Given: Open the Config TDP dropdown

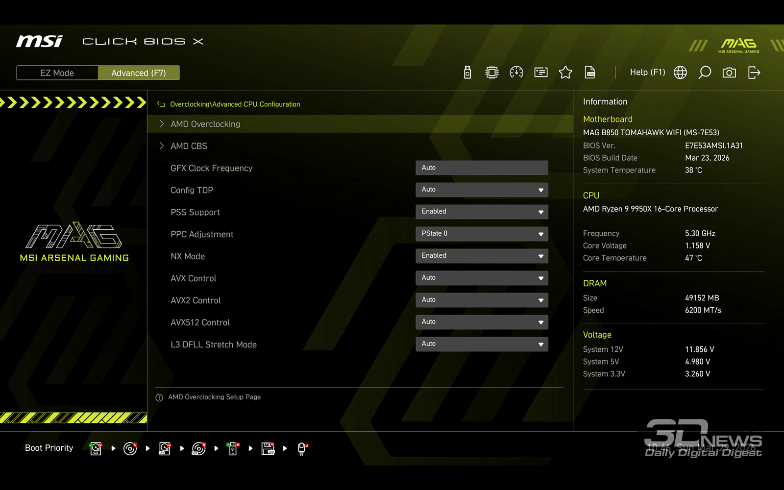Looking at the screenshot, I should (482, 190).
